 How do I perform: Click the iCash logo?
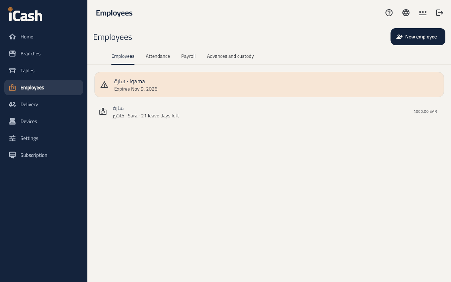[25, 14]
